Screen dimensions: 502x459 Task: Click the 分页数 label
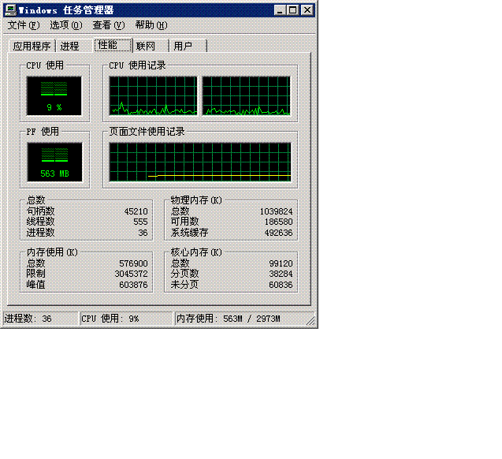(x=184, y=274)
